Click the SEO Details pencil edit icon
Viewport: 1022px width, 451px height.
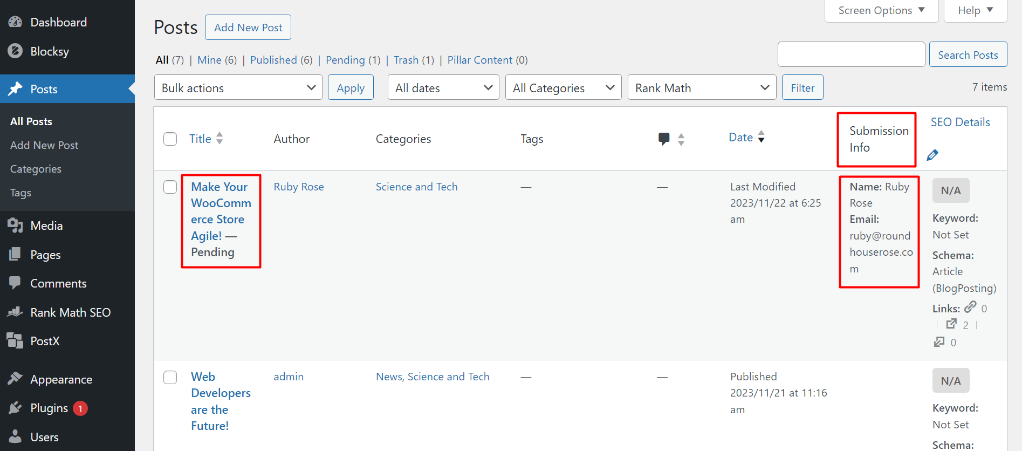click(x=932, y=155)
